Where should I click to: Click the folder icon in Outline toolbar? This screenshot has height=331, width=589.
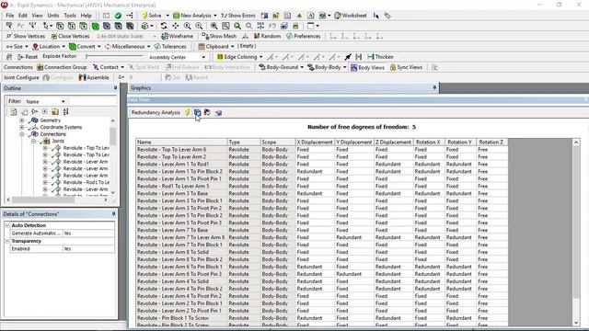(x=55, y=111)
